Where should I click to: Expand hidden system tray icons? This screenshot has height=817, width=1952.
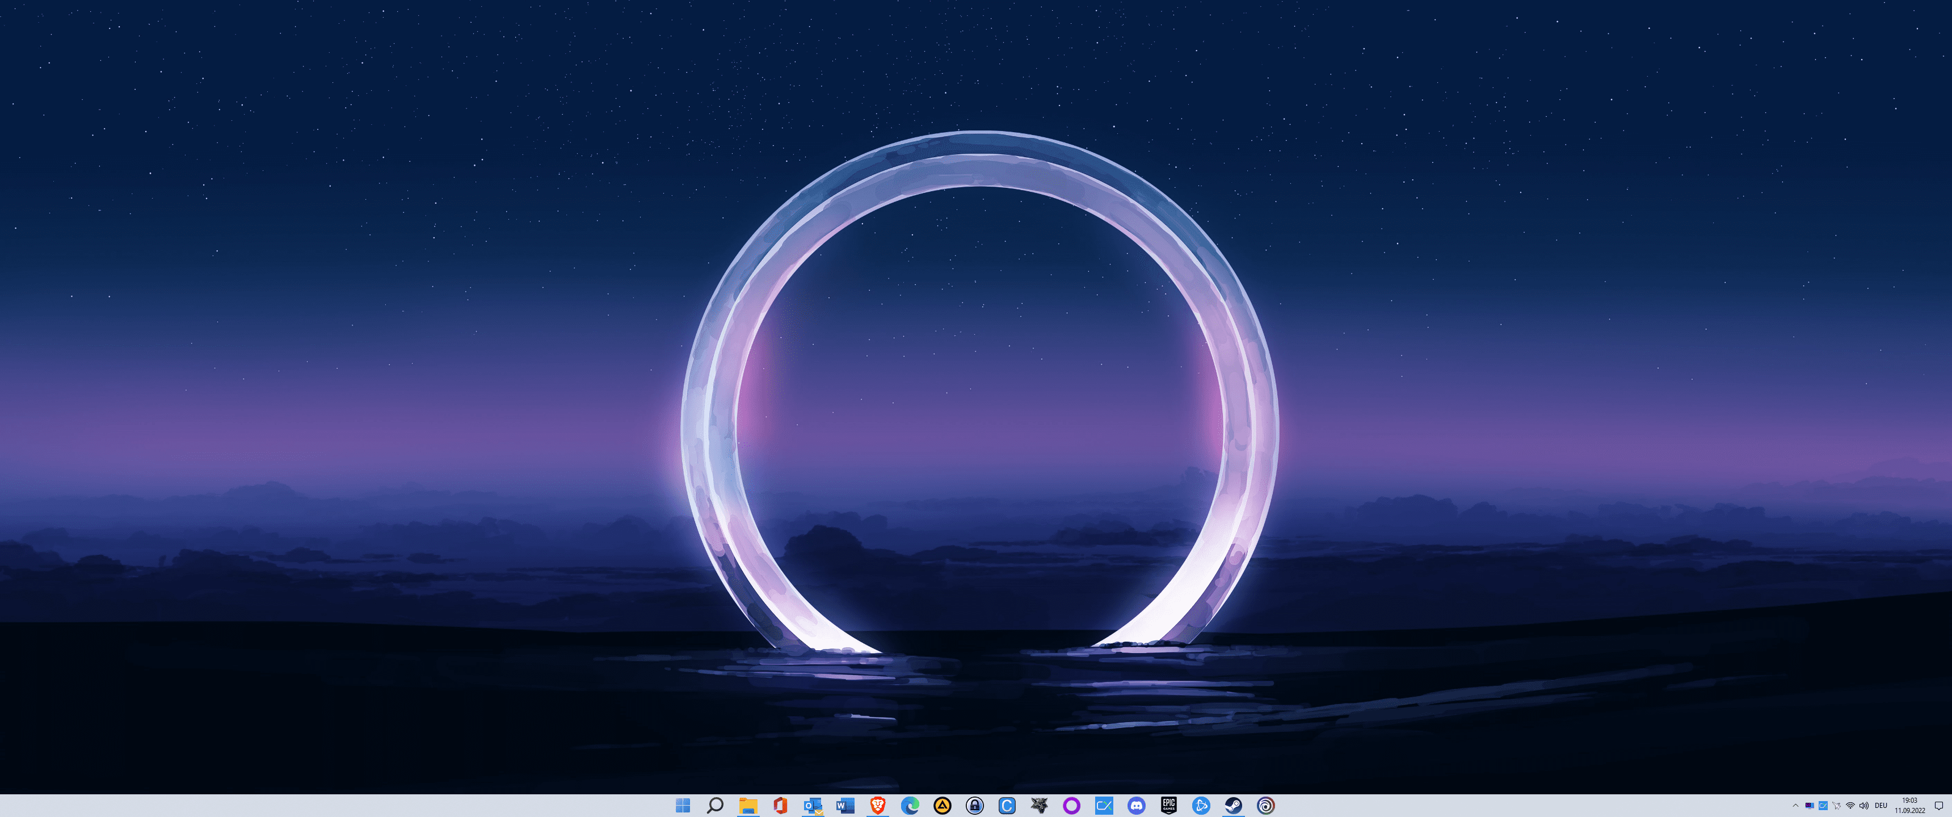coord(1795,806)
